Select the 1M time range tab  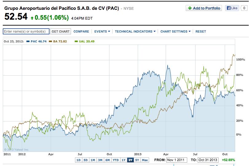[x=93, y=160]
